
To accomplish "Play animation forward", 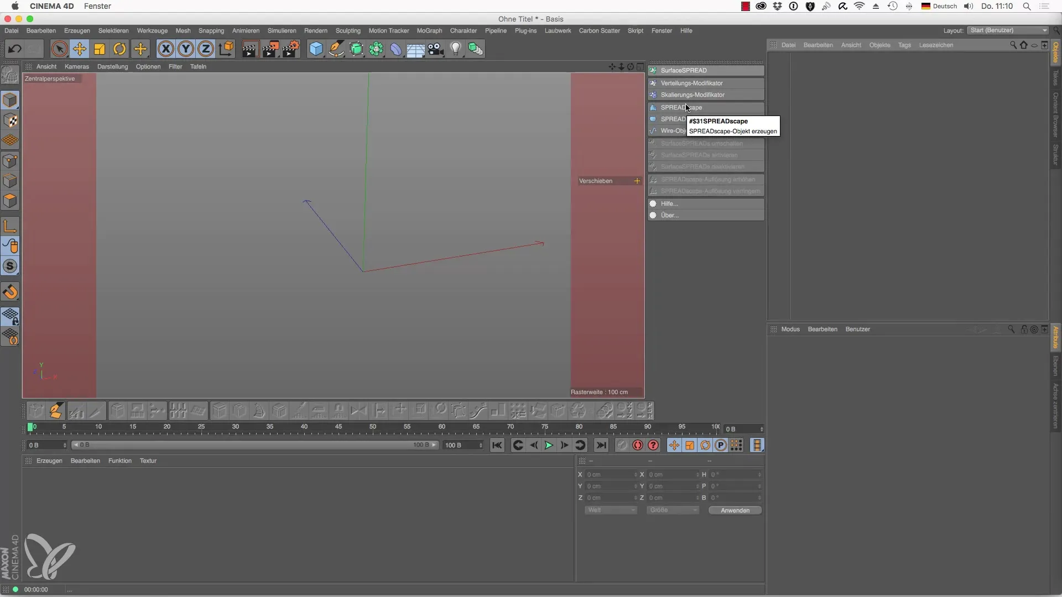I will [x=549, y=446].
